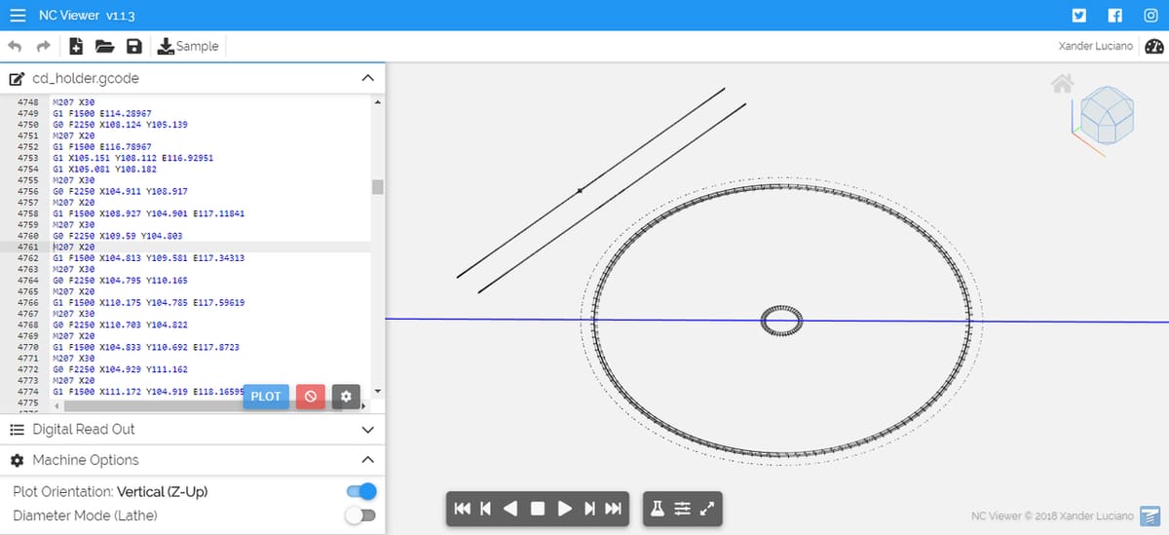The image size is (1169, 535).
Task: Toggle Plot Orientation Vertical (Z-Up) switch
Action: click(360, 491)
